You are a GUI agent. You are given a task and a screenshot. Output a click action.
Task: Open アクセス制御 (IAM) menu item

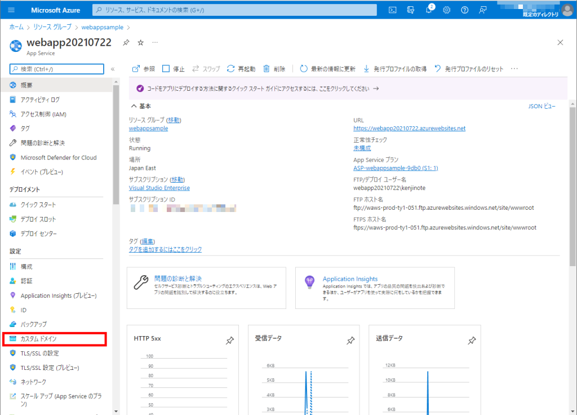coord(56,114)
